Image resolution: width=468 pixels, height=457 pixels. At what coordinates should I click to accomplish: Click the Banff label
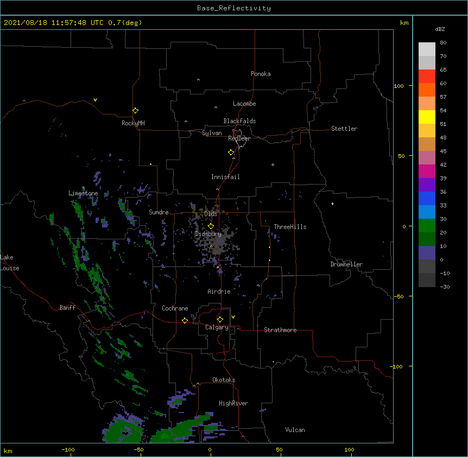[x=67, y=308]
